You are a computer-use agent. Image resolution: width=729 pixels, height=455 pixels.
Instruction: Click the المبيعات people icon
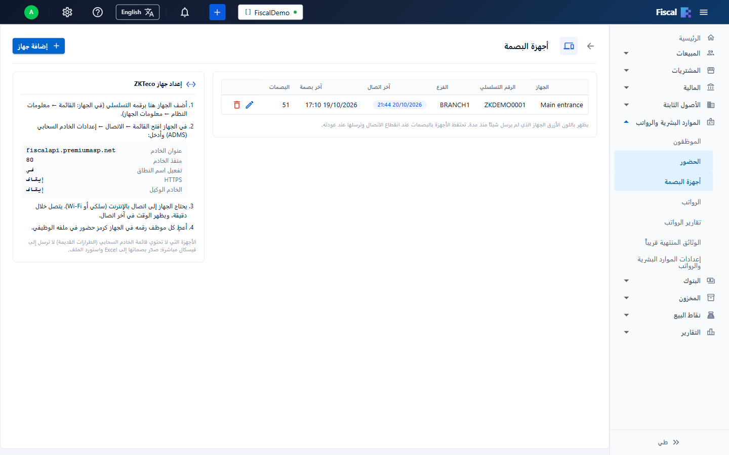[x=711, y=53]
